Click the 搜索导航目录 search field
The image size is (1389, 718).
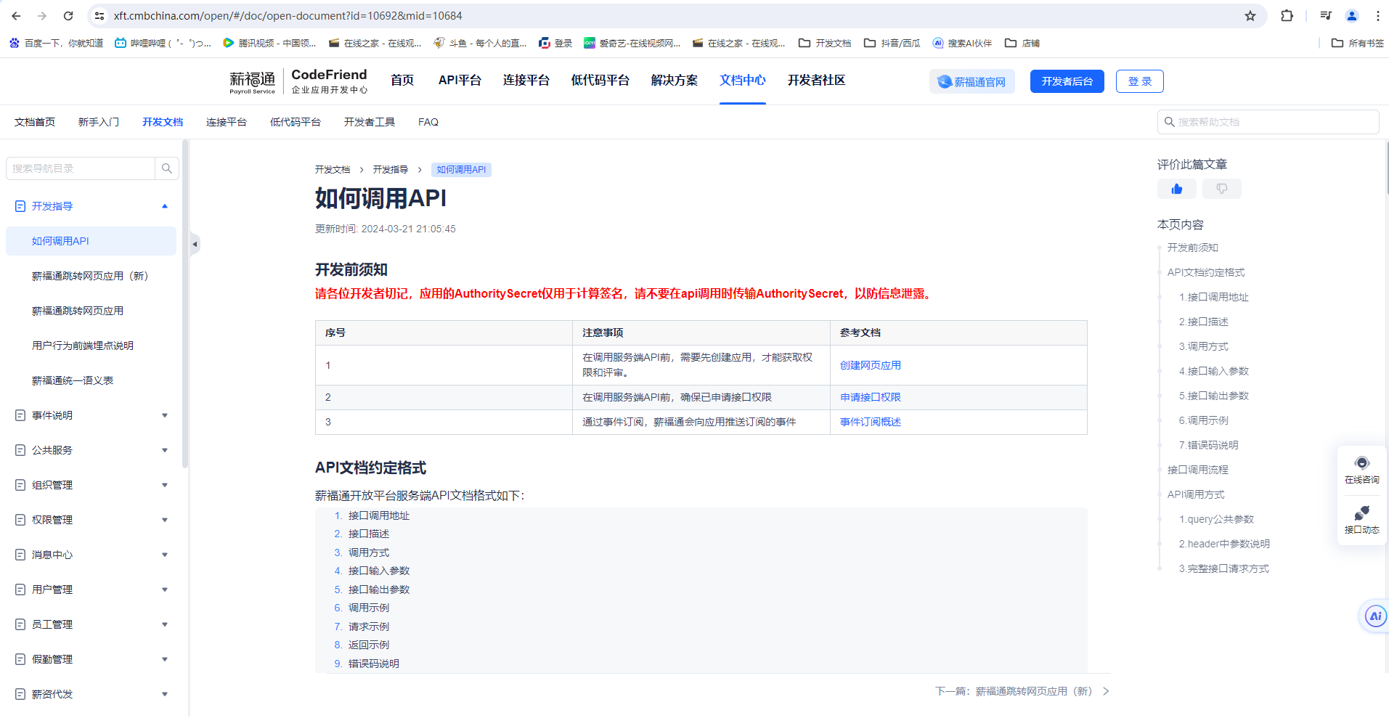81,168
